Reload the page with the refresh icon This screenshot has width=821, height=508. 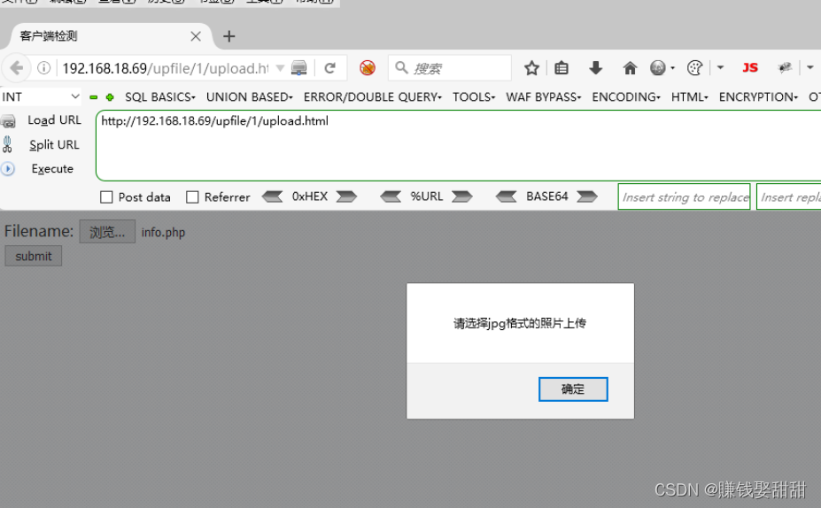click(x=329, y=68)
